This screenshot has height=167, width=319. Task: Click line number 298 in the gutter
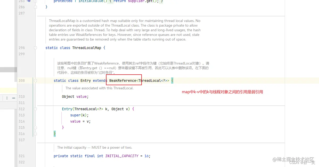(22, 48)
